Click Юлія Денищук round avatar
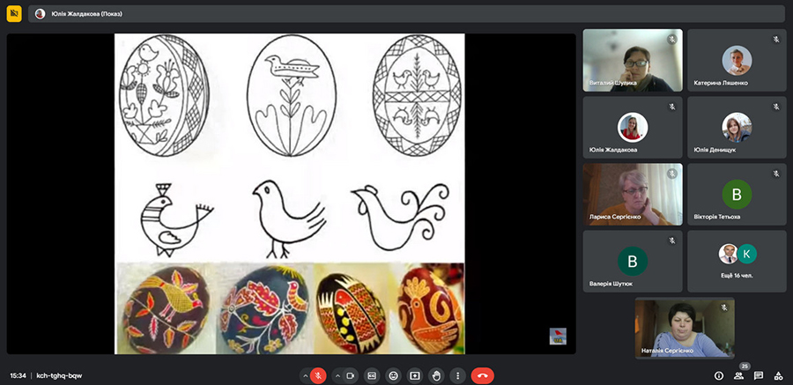Screen dimensions: 793x385 (x=737, y=127)
